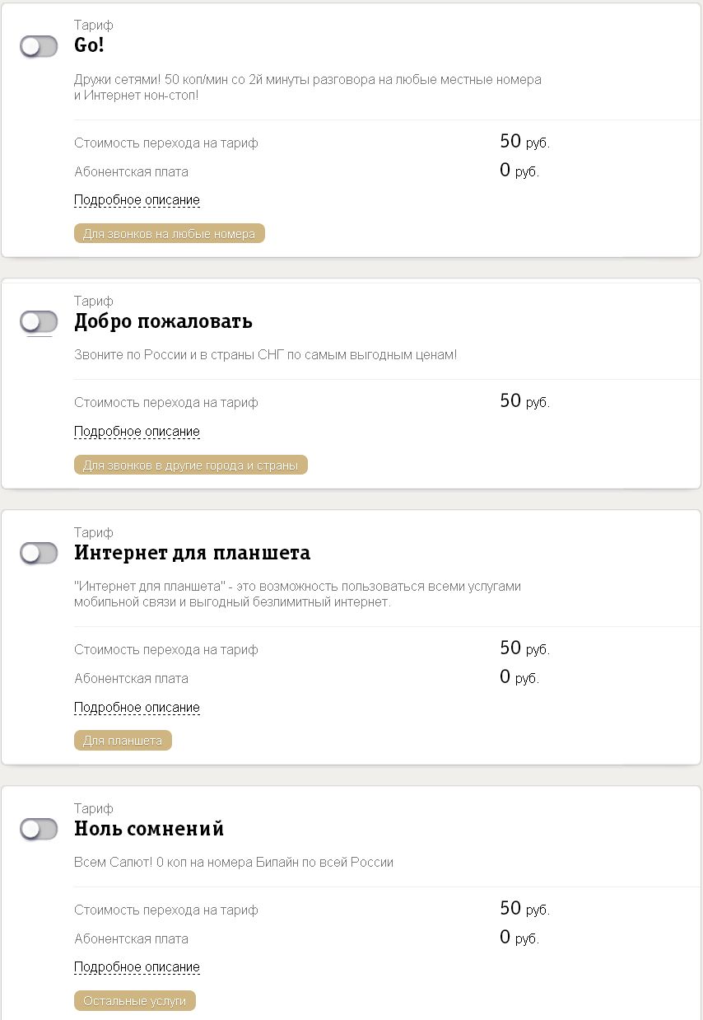This screenshot has height=1020, width=703.
Task: Click the Go! tariff title
Action: click(89, 45)
